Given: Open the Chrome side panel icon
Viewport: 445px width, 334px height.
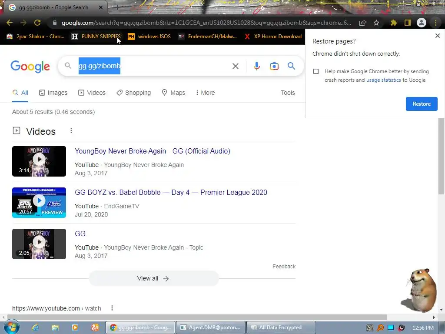Looking at the screenshot, I should click(408, 23).
